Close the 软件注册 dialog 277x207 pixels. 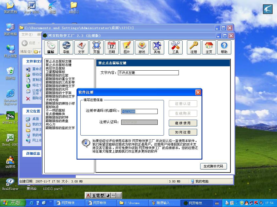(198, 92)
